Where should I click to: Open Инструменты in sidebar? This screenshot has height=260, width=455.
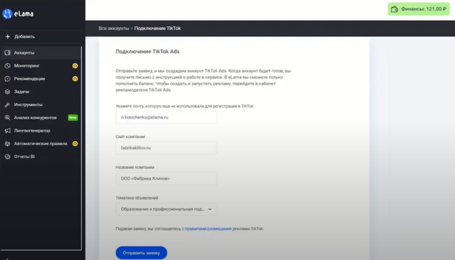click(x=40, y=104)
